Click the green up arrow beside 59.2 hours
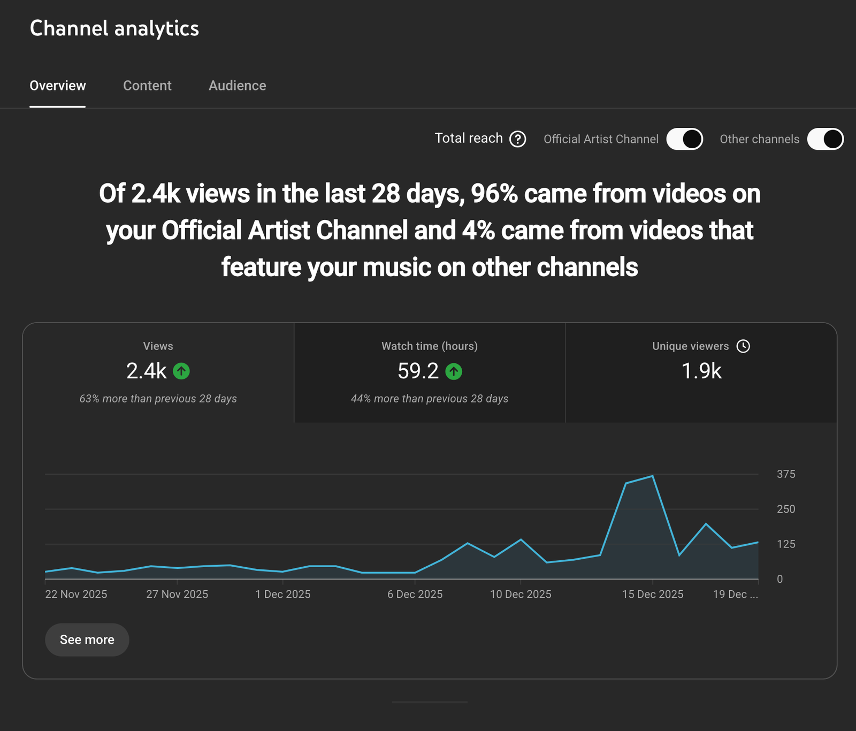856x731 pixels. point(454,371)
